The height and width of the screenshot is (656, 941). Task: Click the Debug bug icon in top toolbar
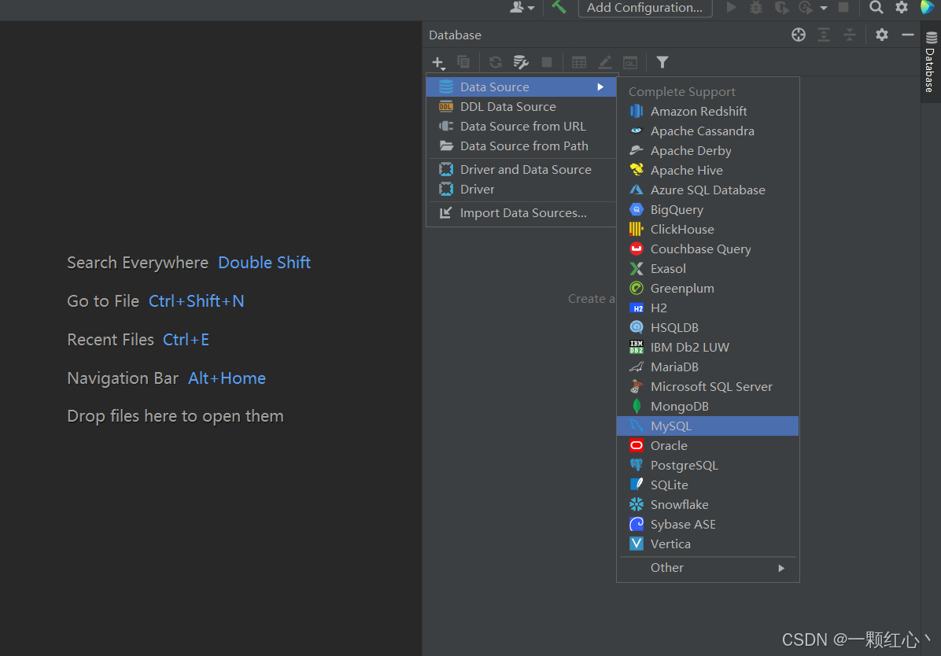pyautogui.click(x=756, y=7)
